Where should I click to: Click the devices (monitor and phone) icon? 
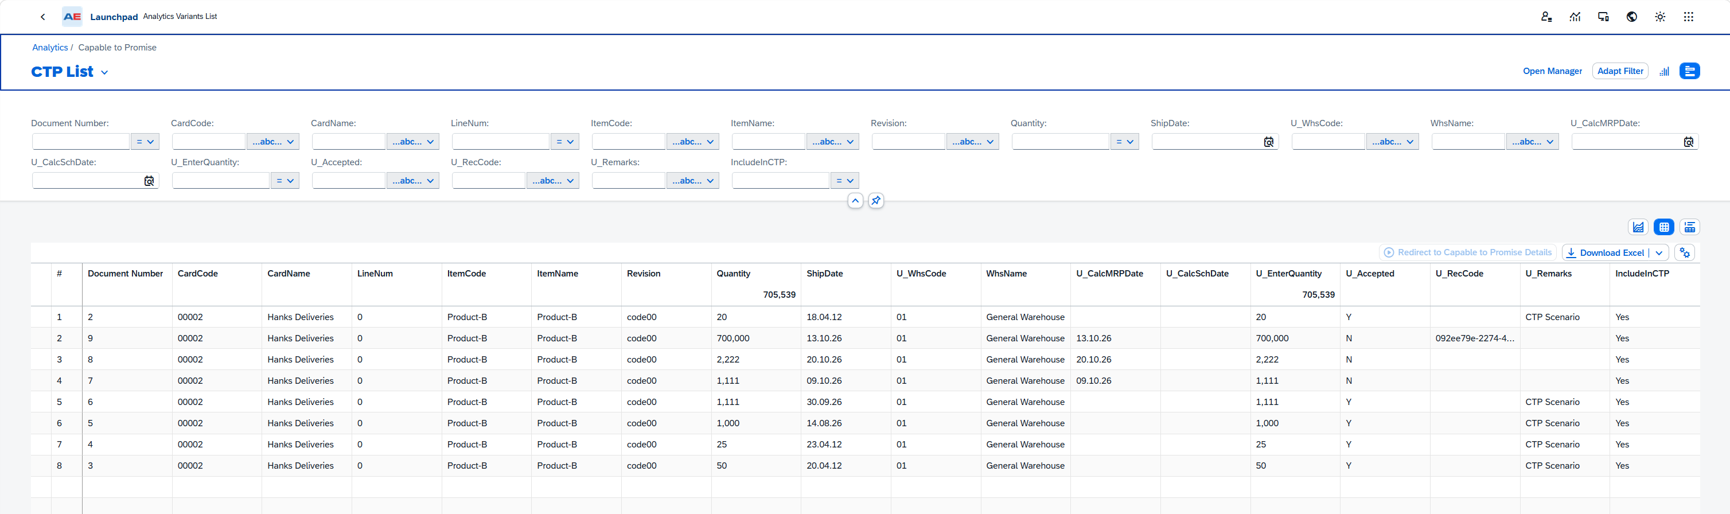click(x=1603, y=17)
